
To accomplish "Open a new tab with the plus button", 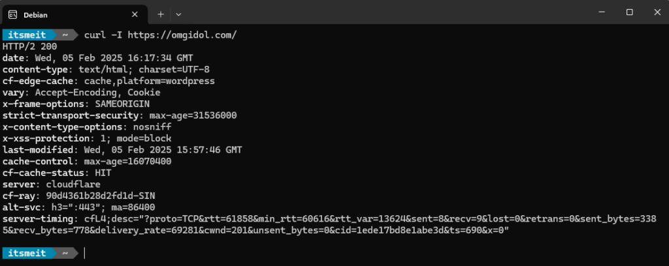I will pyautogui.click(x=161, y=13).
